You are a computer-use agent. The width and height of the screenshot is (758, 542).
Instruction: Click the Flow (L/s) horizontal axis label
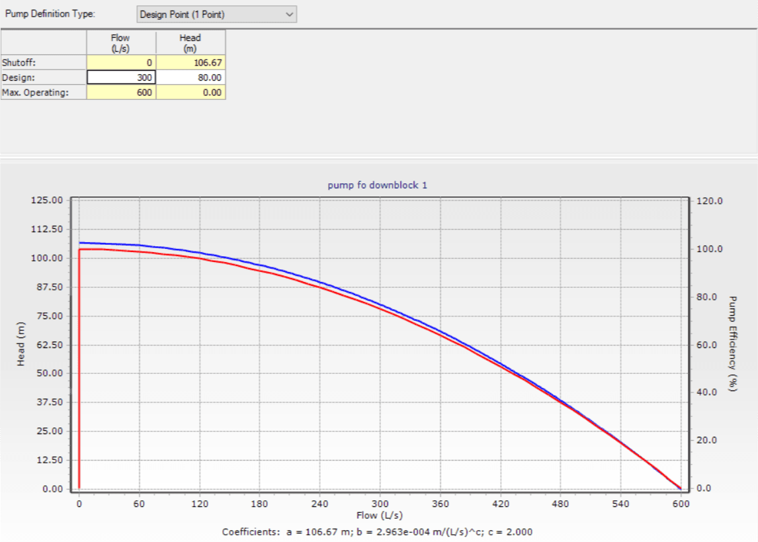tap(380, 516)
